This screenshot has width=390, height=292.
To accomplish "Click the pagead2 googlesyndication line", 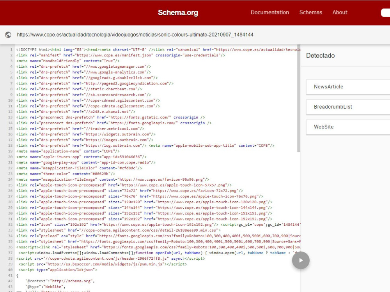I will [x=95, y=83].
